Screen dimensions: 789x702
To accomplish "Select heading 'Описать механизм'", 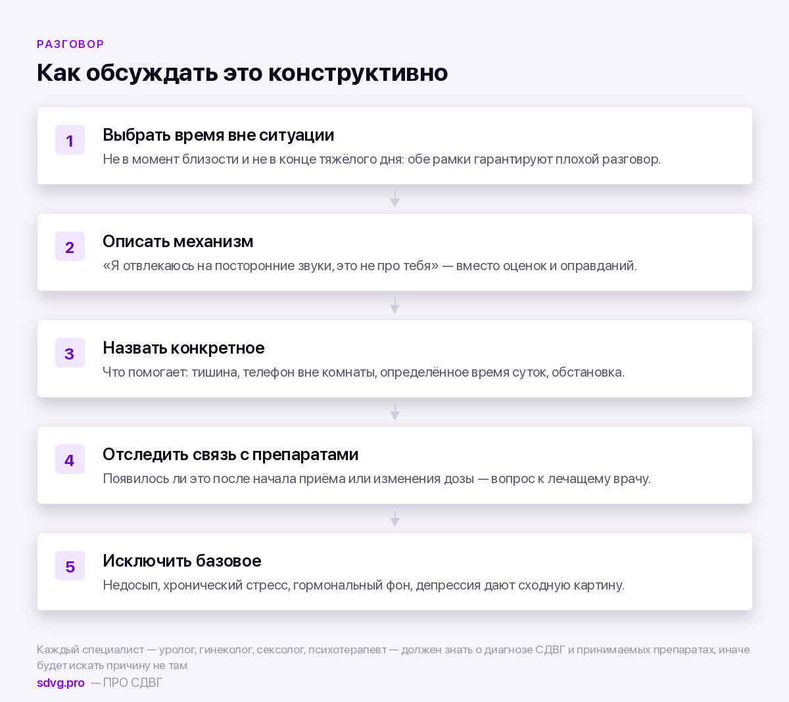I will (x=178, y=241).
